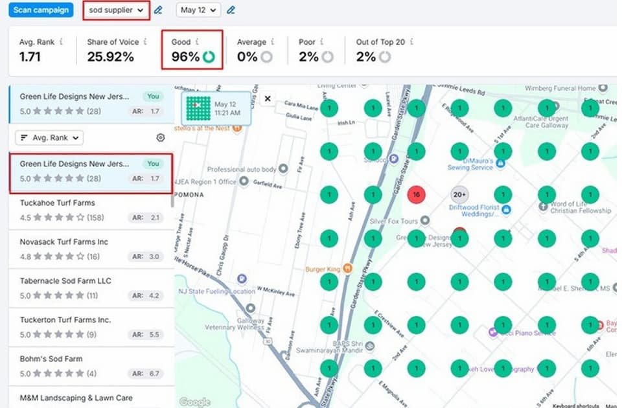Click Wimberg Funeral Home map marker
This screenshot has height=408, width=622.
point(603,87)
